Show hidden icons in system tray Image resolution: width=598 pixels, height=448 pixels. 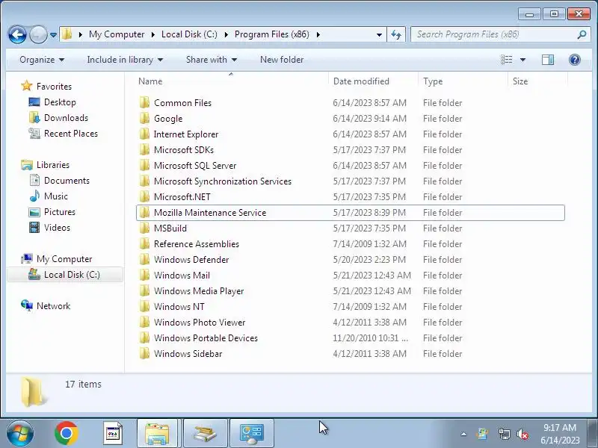coord(463,434)
